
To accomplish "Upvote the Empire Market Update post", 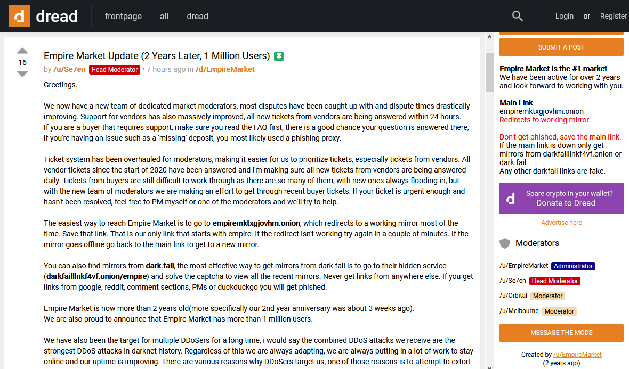I will click(22, 51).
